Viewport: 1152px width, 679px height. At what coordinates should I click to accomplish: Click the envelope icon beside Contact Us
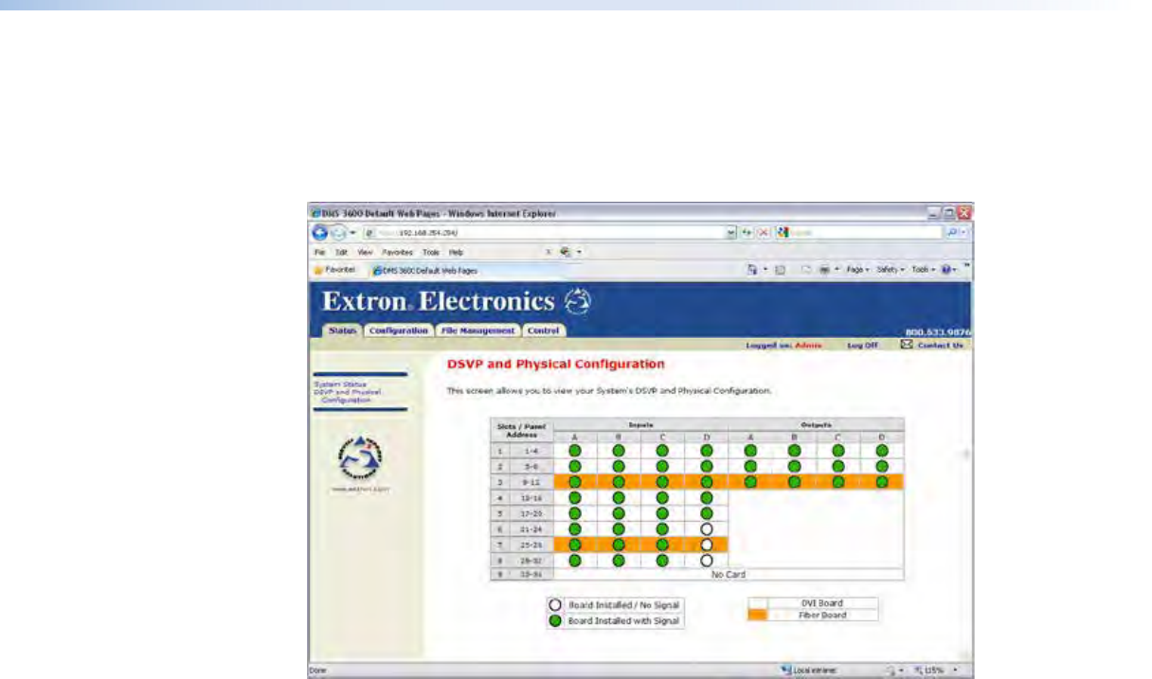pyautogui.click(x=907, y=345)
